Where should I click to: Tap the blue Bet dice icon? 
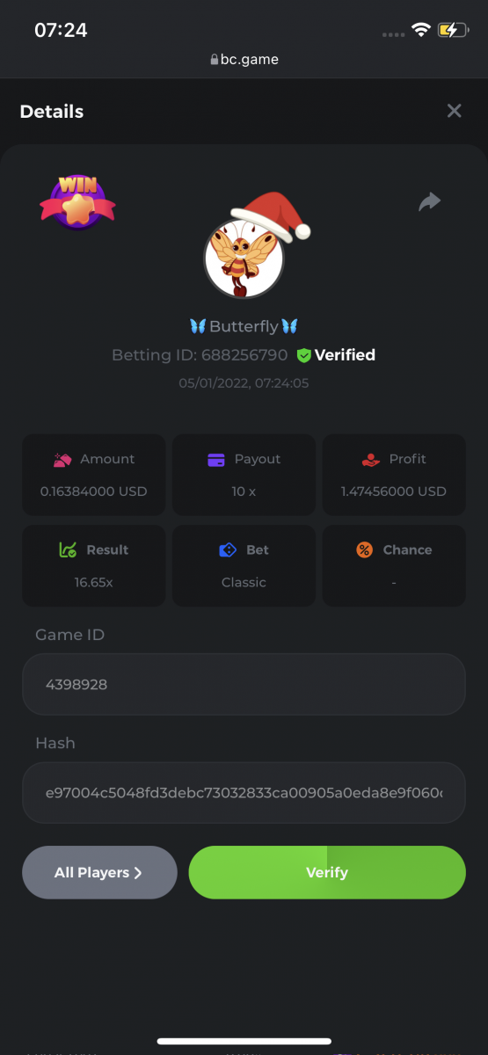(228, 549)
